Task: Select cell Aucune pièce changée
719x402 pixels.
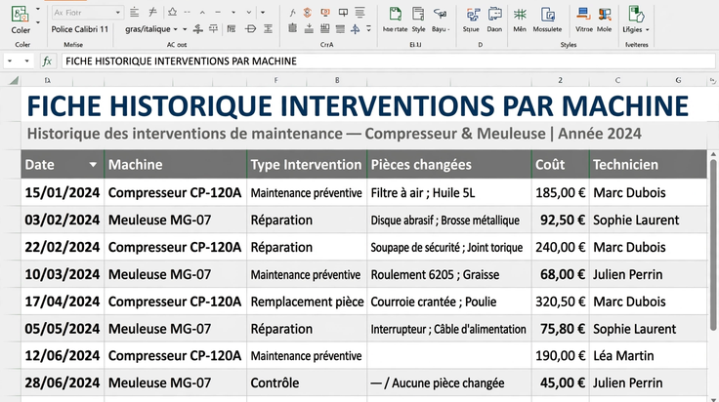Action: pyautogui.click(x=448, y=383)
